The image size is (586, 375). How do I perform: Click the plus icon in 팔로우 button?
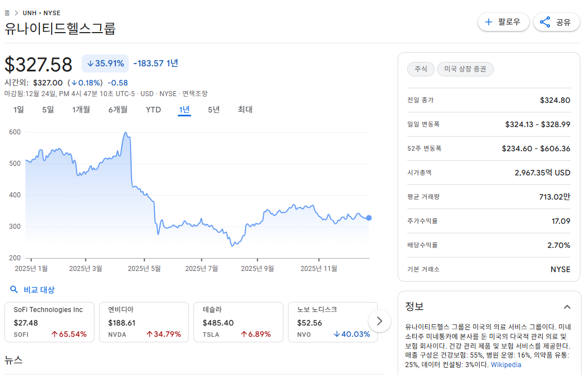point(488,22)
